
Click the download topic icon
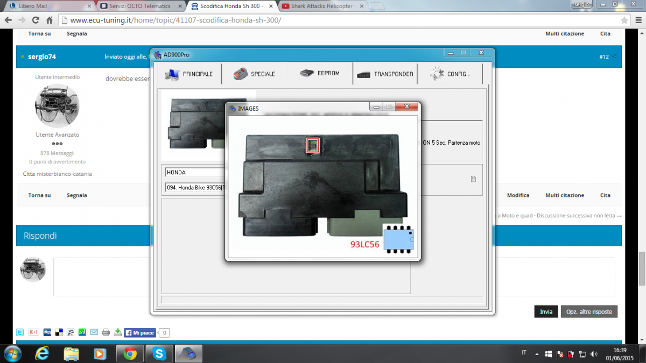point(118,332)
